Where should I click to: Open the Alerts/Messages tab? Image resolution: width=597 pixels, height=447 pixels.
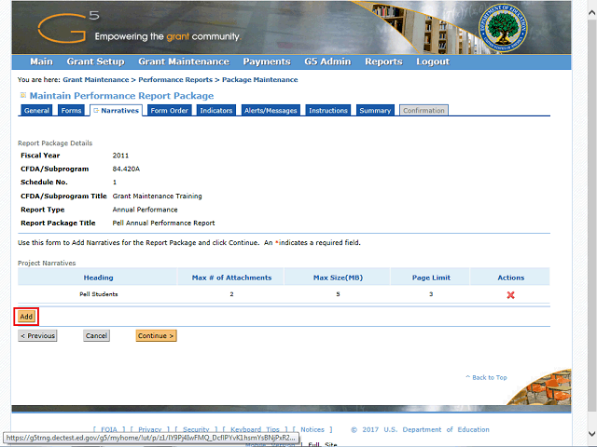coord(271,110)
